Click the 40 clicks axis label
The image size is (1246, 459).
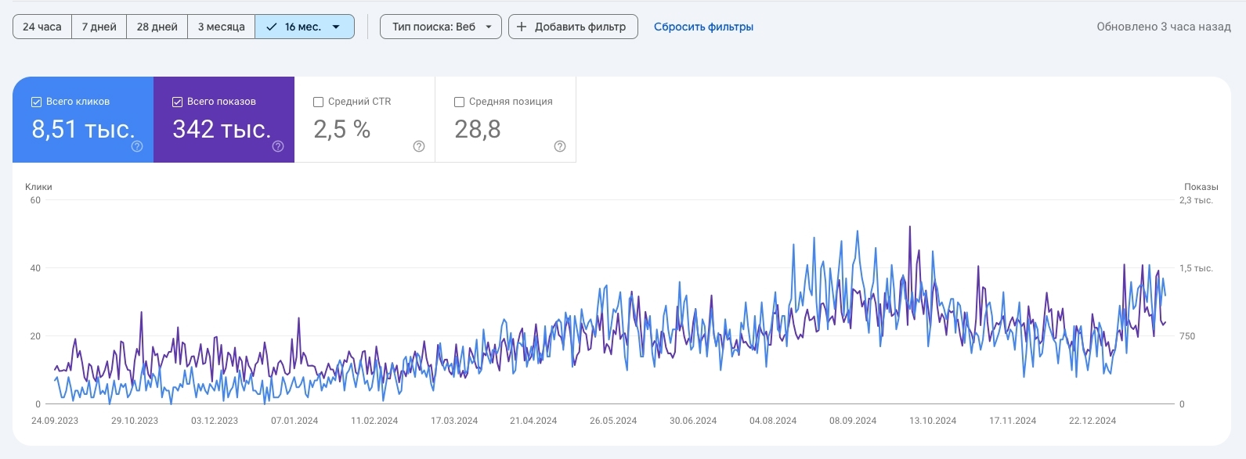point(35,268)
